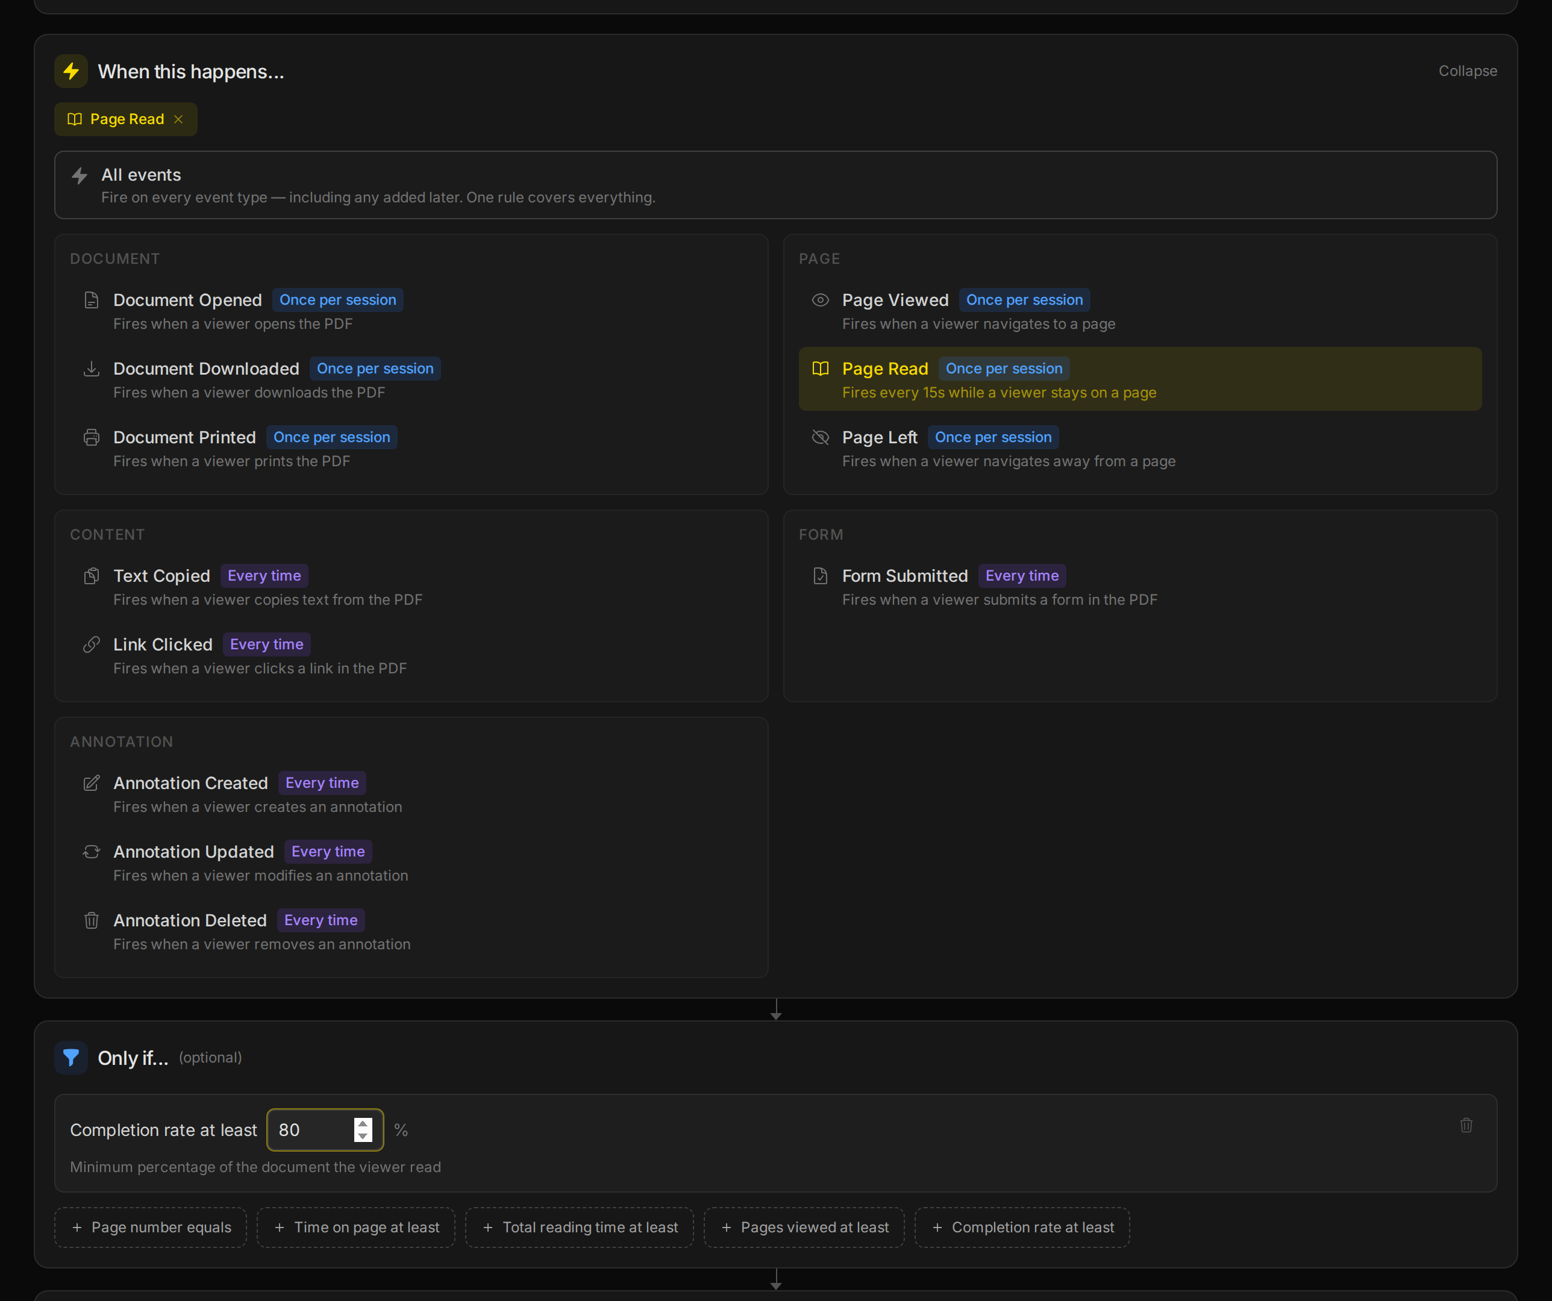Click the 'When this happens...' heading

[190, 72]
